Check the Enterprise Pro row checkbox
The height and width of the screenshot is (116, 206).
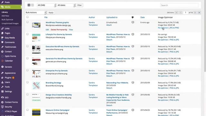coord(27,70)
